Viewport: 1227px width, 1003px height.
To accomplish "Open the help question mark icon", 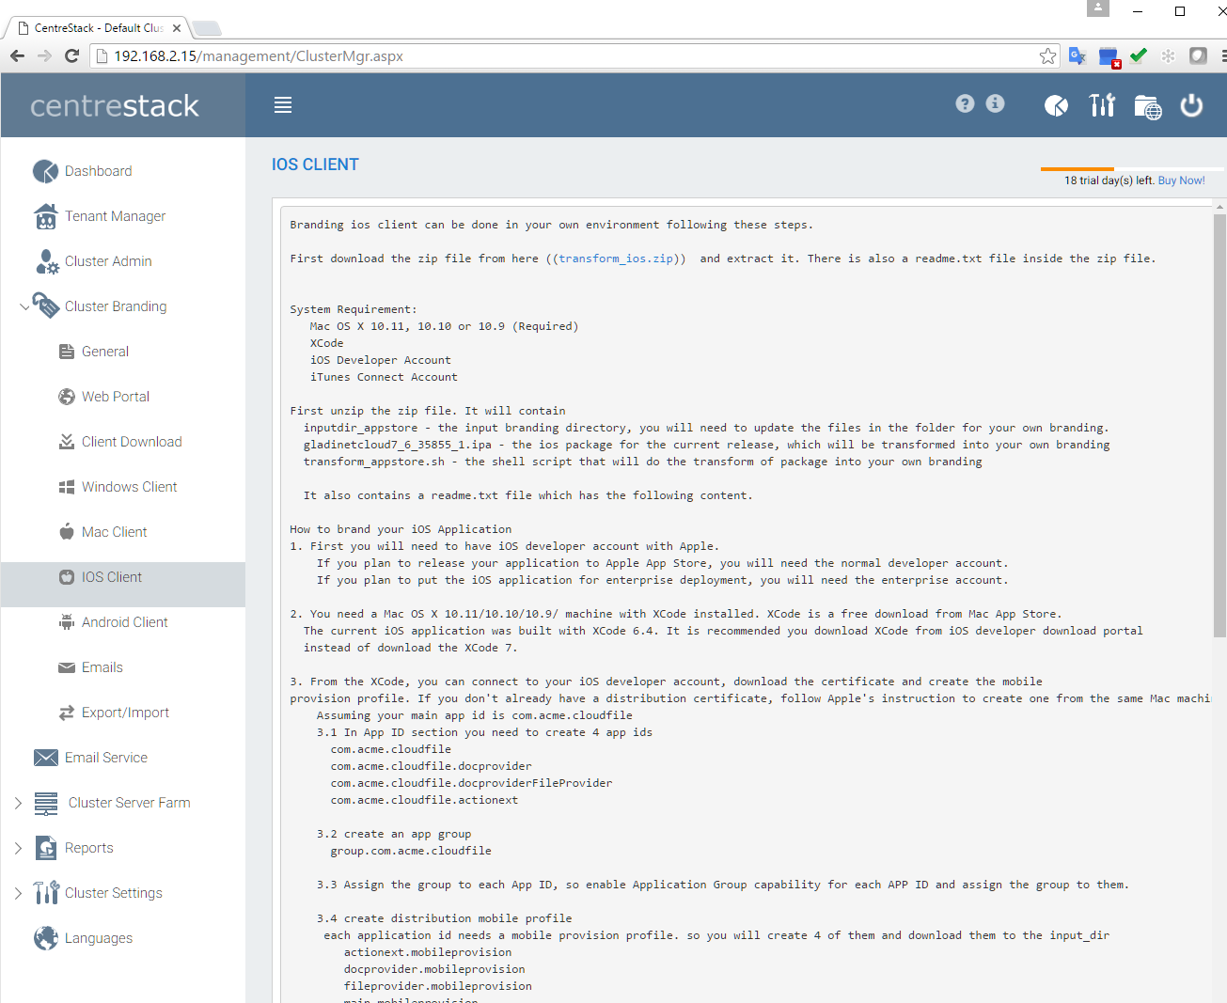I will tap(965, 103).
